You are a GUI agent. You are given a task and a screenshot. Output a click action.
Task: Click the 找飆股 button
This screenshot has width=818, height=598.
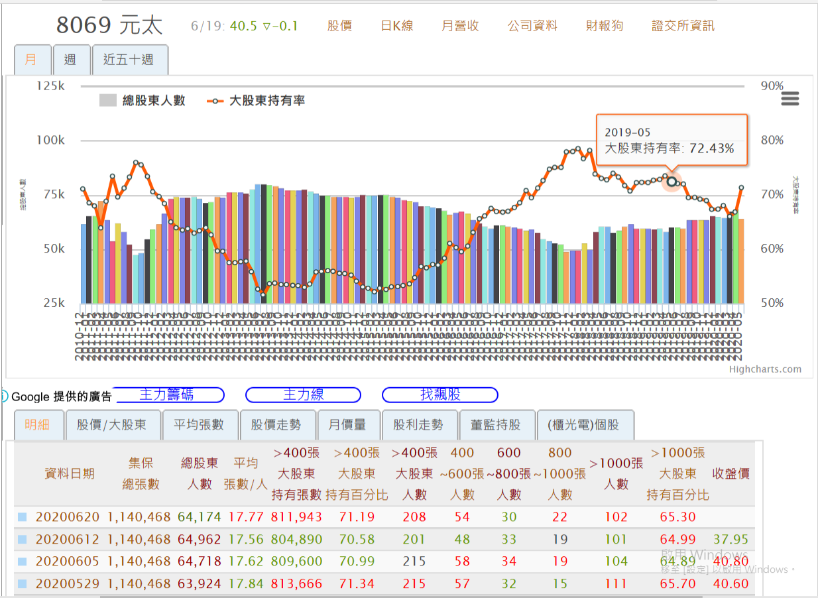pos(439,394)
